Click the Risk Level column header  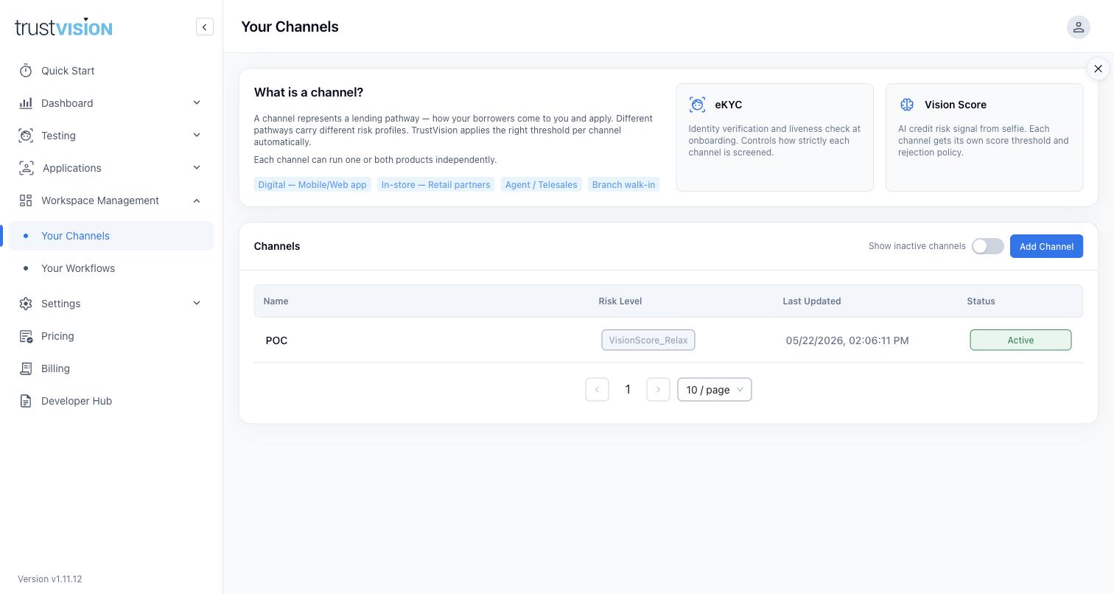coord(620,301)
